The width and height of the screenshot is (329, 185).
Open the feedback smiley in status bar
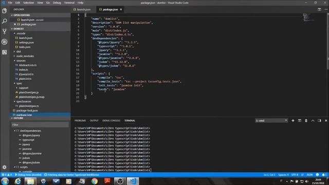[x=318, y=175]
